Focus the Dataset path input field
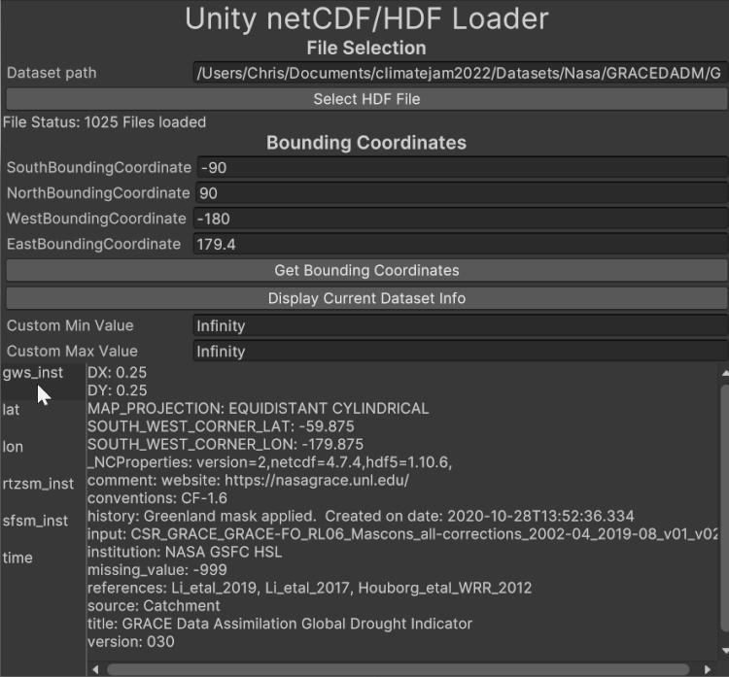 pyautogui.click(x=461, y=73)
